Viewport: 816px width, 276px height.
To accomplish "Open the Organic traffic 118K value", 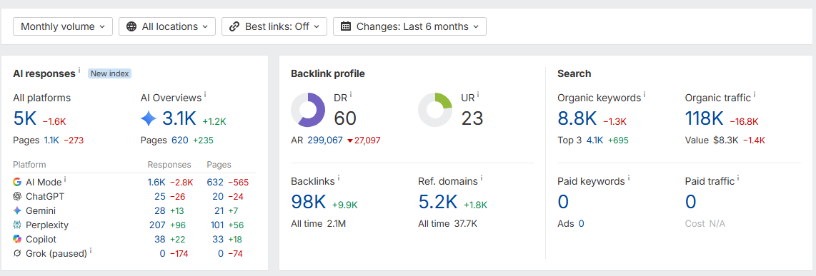I will tap(705, 119).
